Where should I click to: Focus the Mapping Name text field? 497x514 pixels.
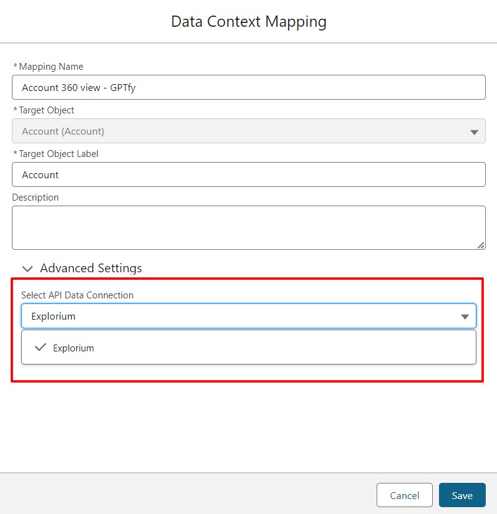(248, 88)
